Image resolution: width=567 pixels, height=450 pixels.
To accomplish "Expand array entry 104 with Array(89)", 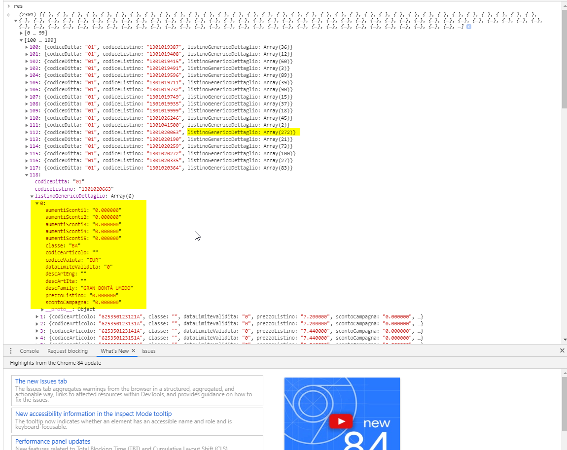I will (x=27, y=75).
